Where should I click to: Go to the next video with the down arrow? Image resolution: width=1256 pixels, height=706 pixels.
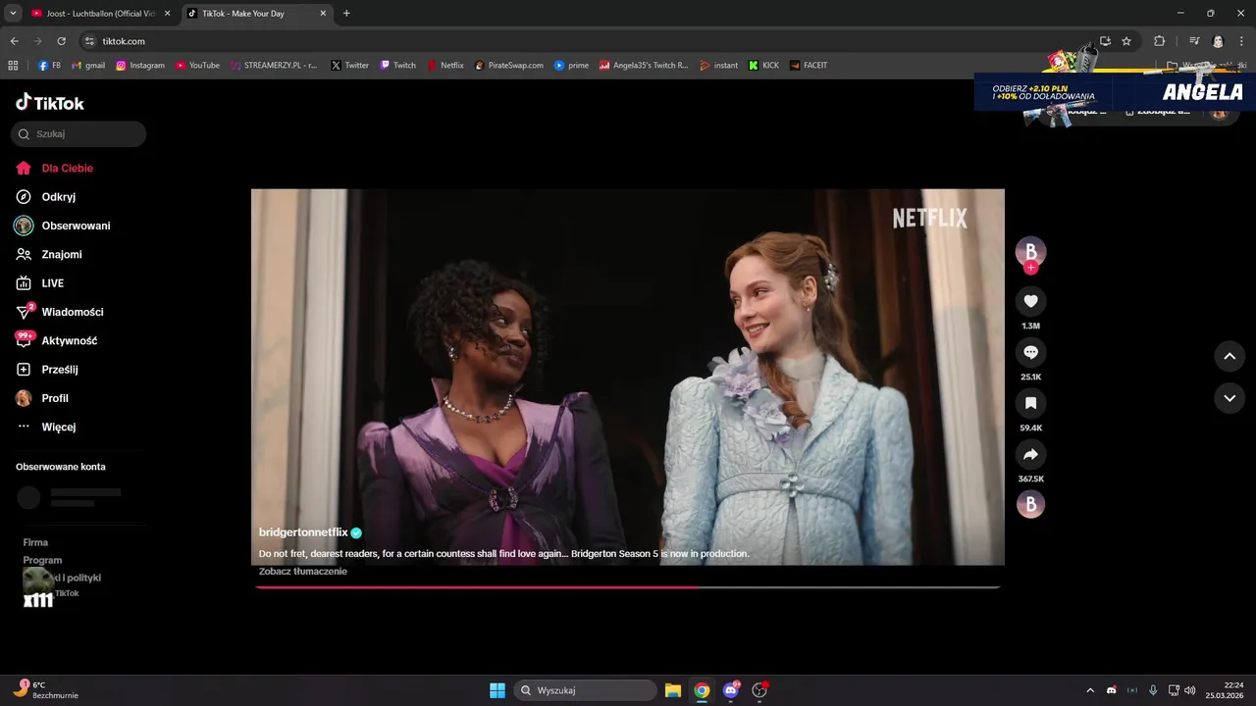point(1230,398)
